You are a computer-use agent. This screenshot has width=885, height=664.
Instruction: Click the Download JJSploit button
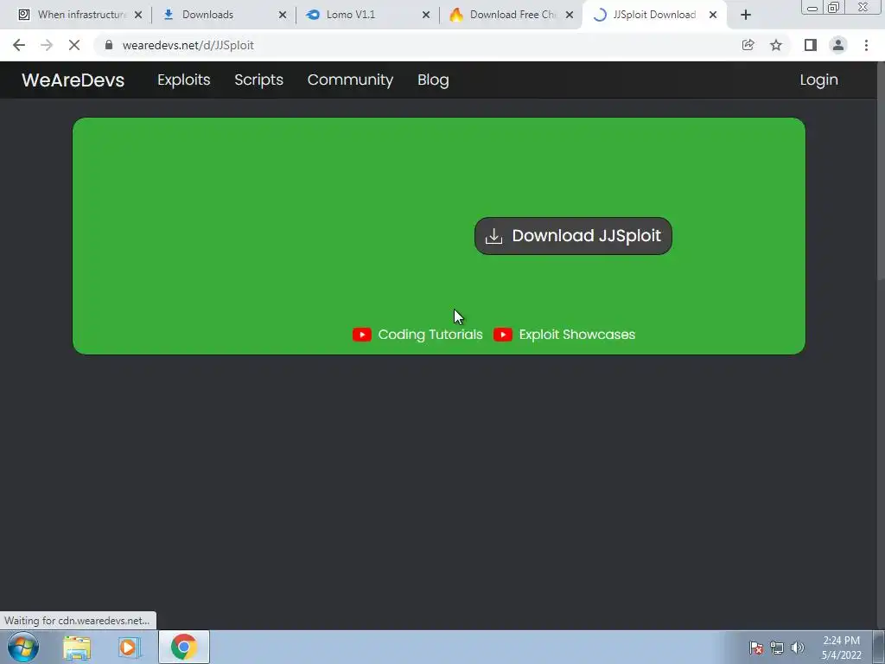(x=573, y=236)
